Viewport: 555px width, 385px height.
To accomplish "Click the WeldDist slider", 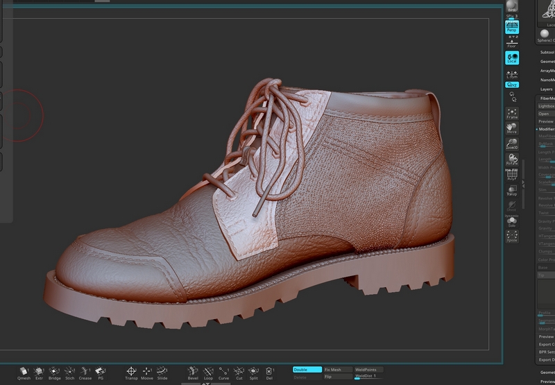I will click(x=368, y=377).
